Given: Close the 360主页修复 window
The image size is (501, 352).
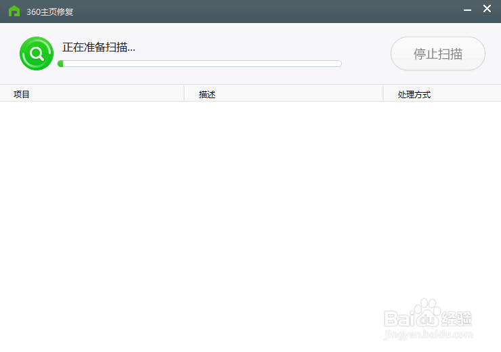Looking at the screenshot, I should tap(487, 9).
